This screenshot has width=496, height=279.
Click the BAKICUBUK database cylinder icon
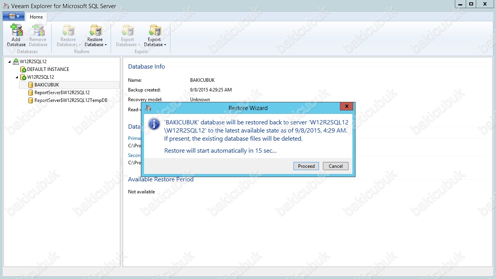tap(31, 85)
